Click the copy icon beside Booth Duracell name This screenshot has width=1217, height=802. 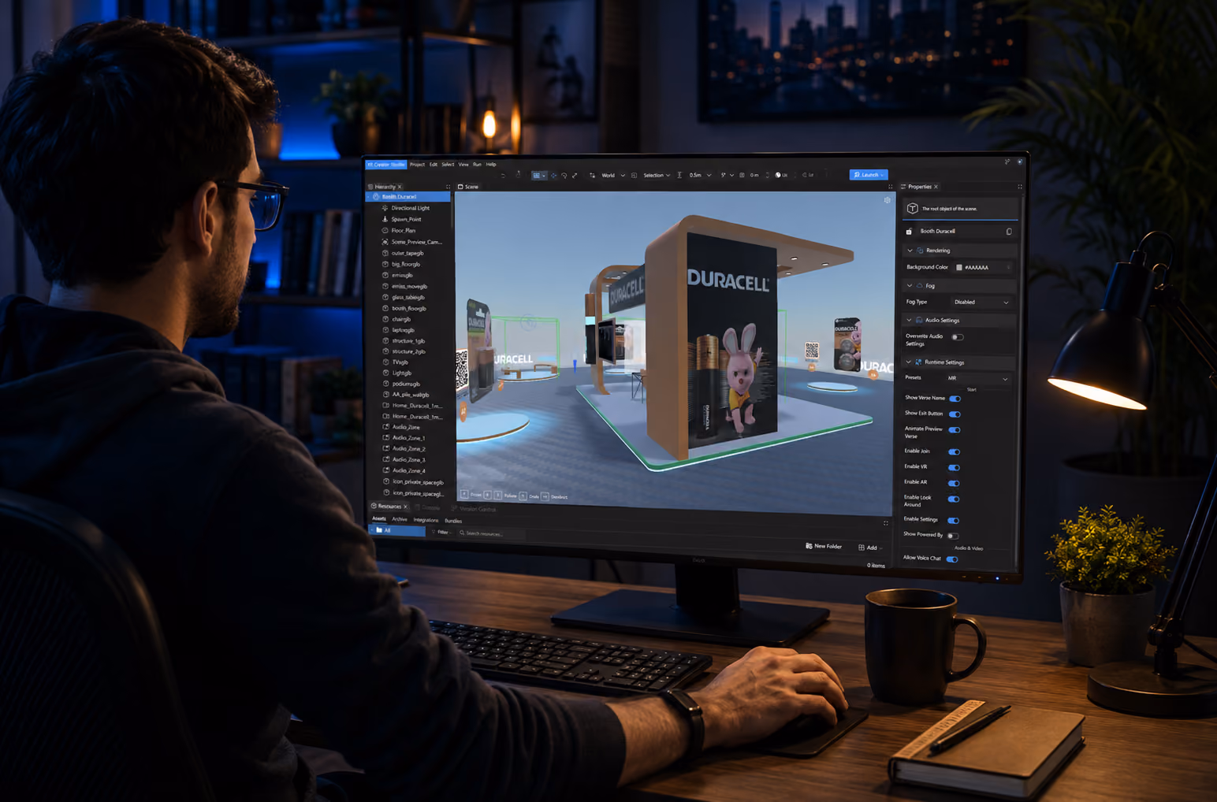(x=1009, y=232)
